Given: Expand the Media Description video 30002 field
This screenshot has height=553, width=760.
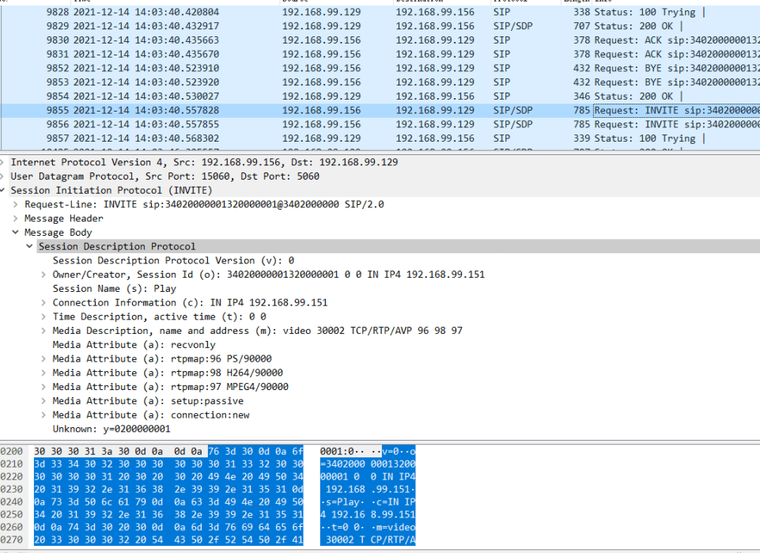Looking at the screenshot, I should click(44, 331).
